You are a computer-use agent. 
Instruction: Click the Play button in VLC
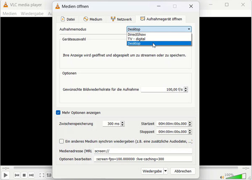click(5, 175)
